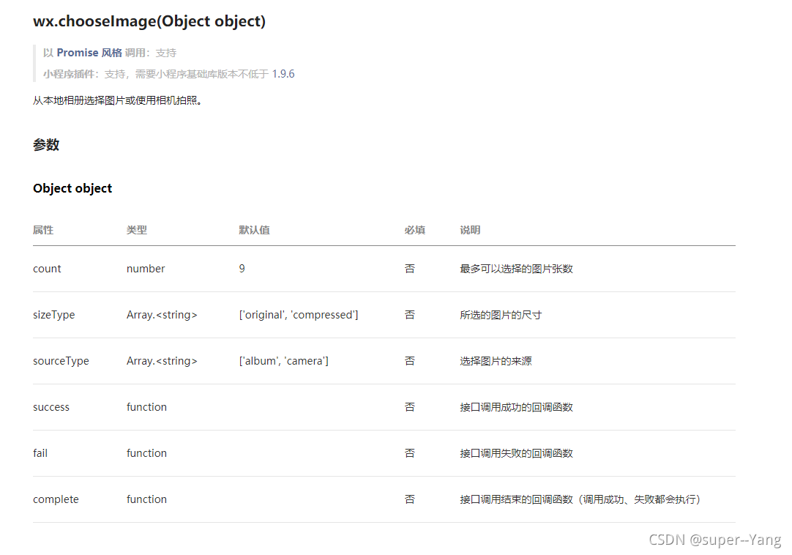Click function in the fail row
792x555 pixels.
click(146, 453)
